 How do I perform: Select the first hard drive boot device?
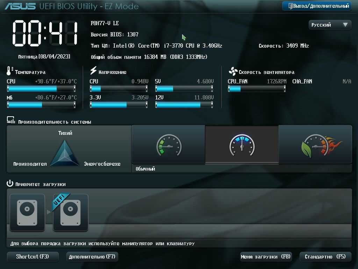27,213
